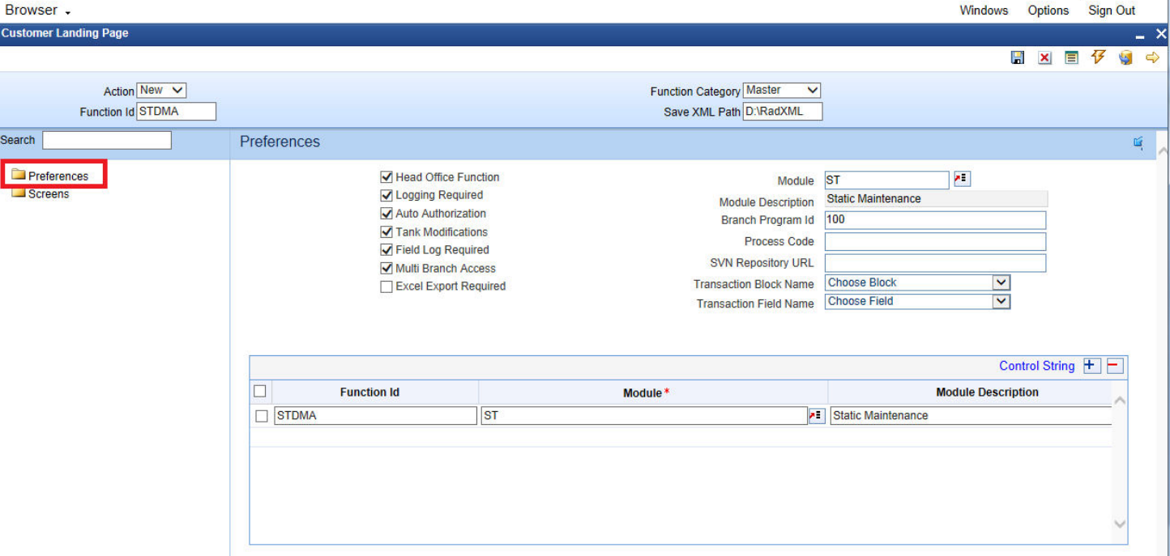The image size is (1170, 556).
Task: Click the orange lightning bolt icon
Action: [x=1099, y=57]
